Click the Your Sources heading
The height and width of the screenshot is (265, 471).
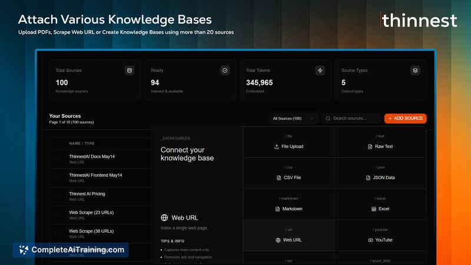[65, 116]
